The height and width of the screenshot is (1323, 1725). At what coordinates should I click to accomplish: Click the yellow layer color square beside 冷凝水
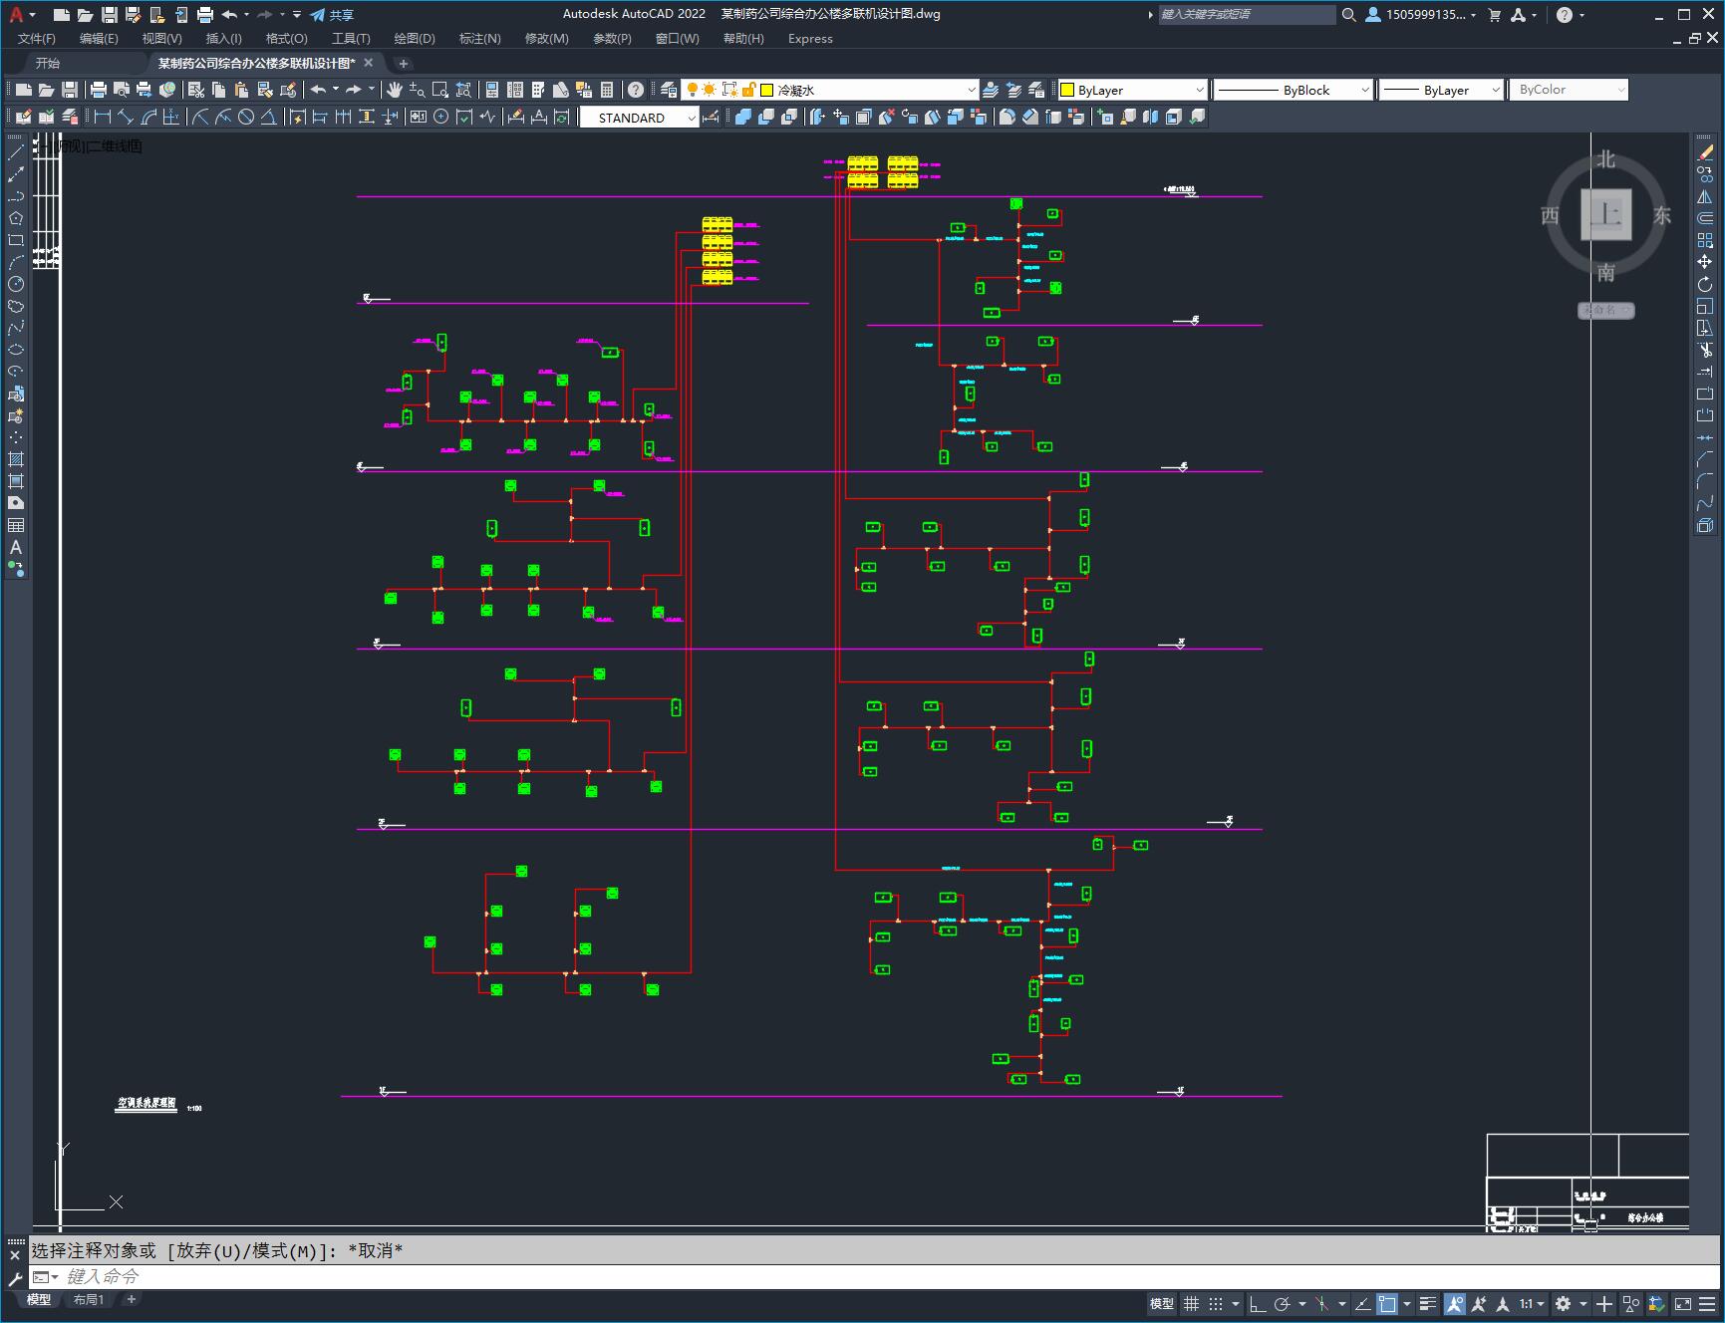[x=767, y=90]
